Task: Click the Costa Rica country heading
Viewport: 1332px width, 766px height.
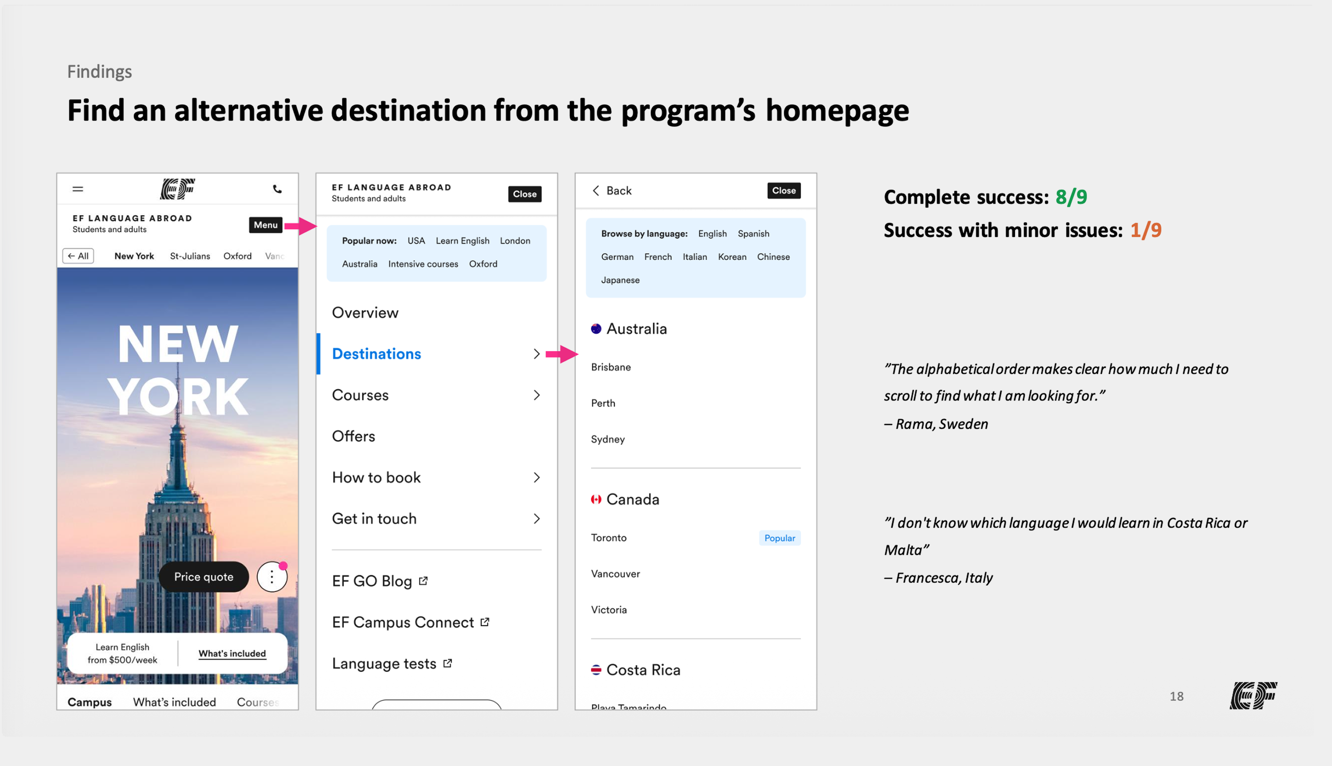Action: click(x=643, y=670)
